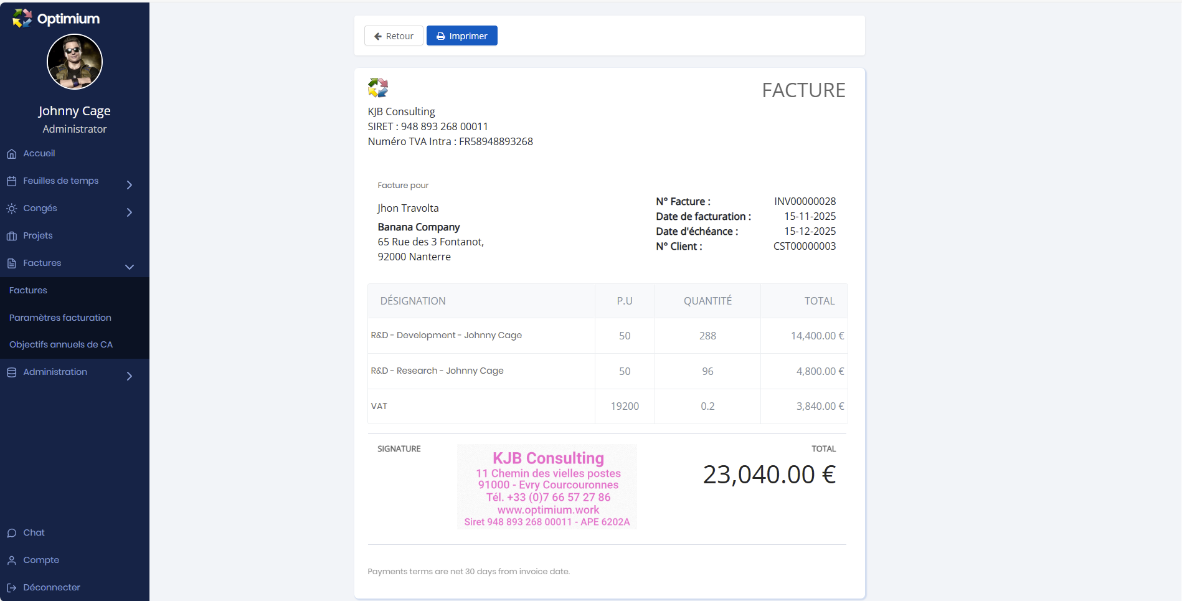Click the Déconnecter logout icon
Viewport: 1182px width, 601px height.
12,588
